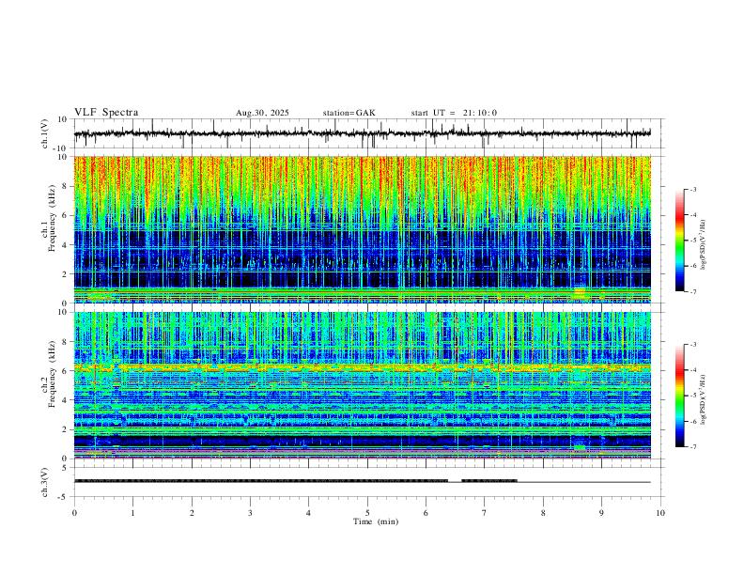Click time axis tick label "7"
Image resolution: width=744 pixels, height=575 pixels.
click(485, 513)
